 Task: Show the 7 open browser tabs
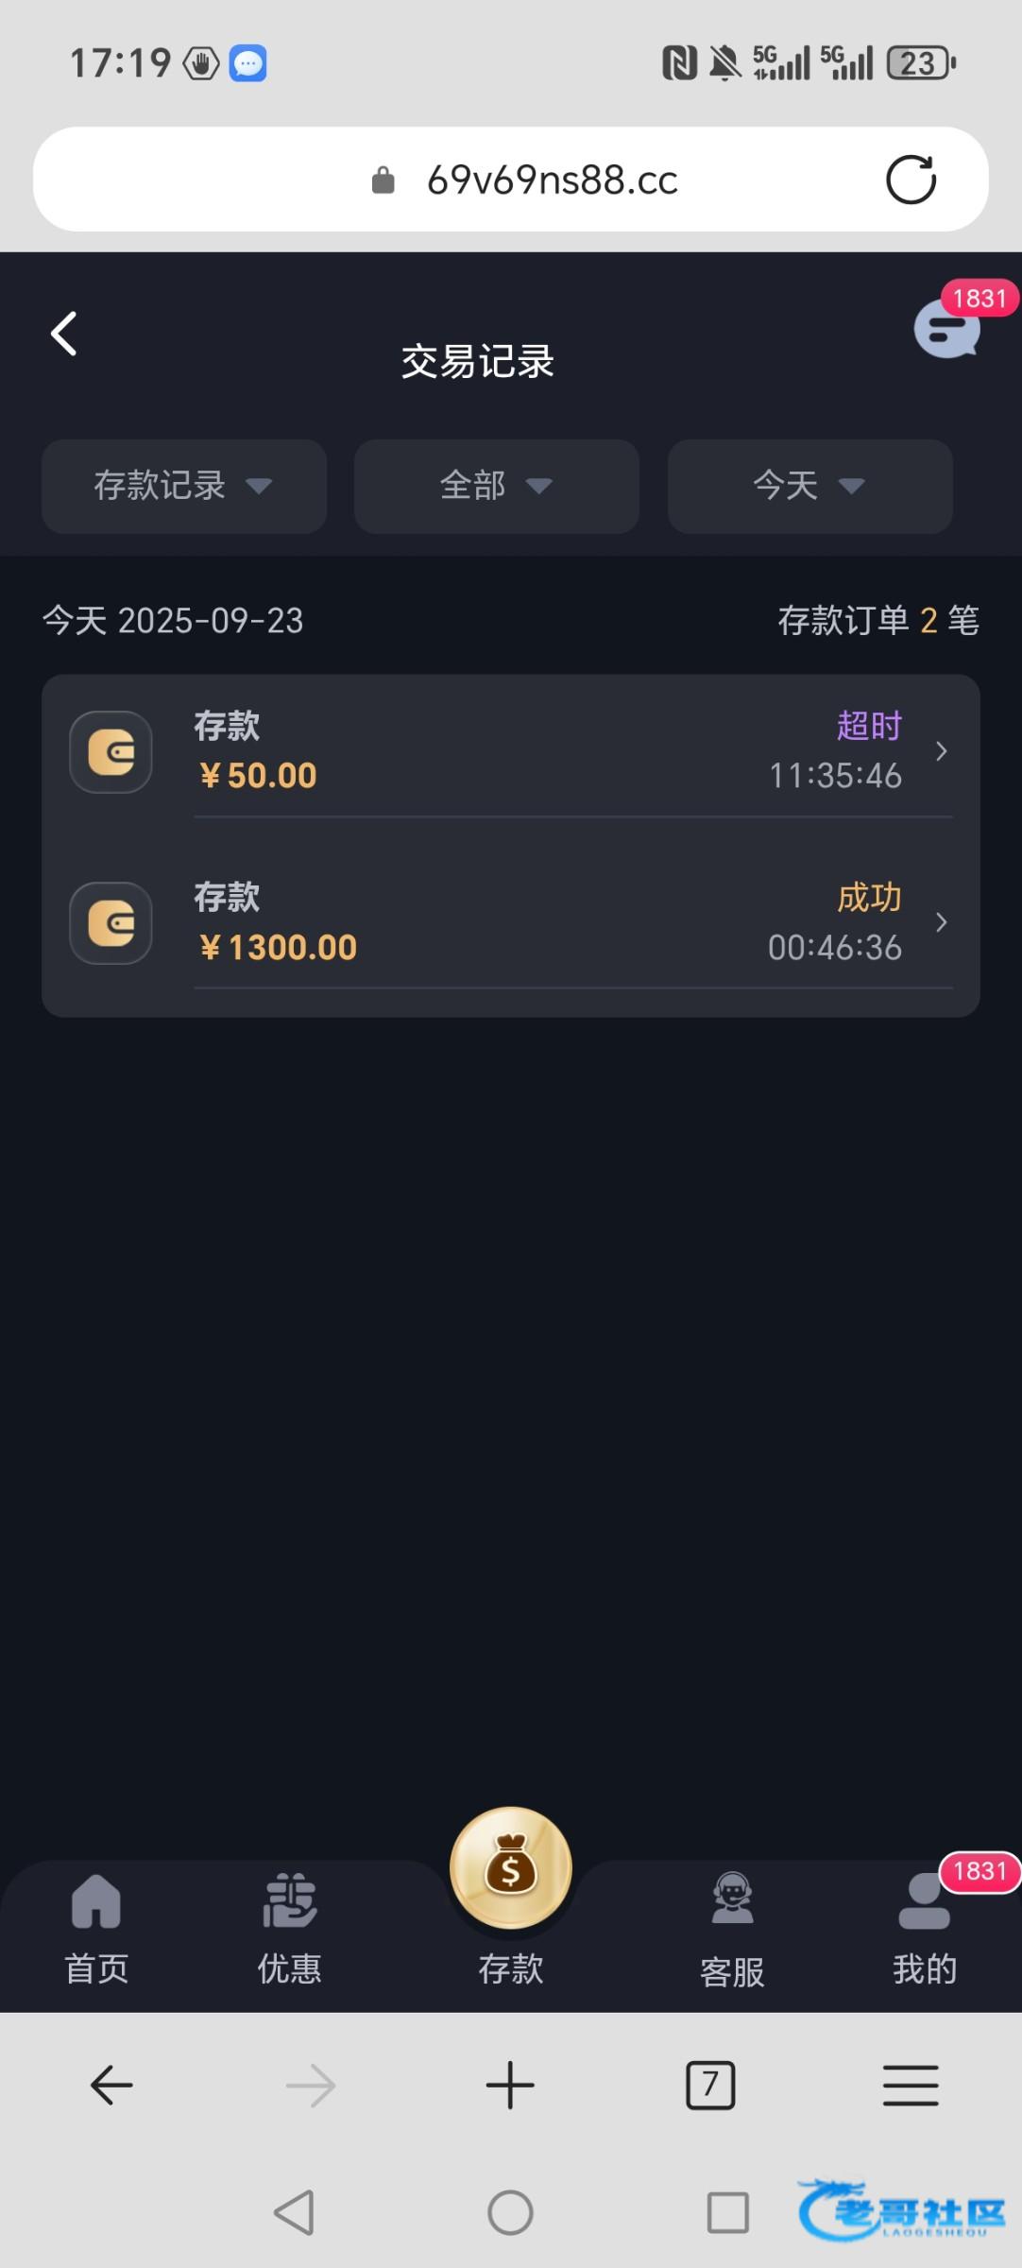[x=710, y=2086]
